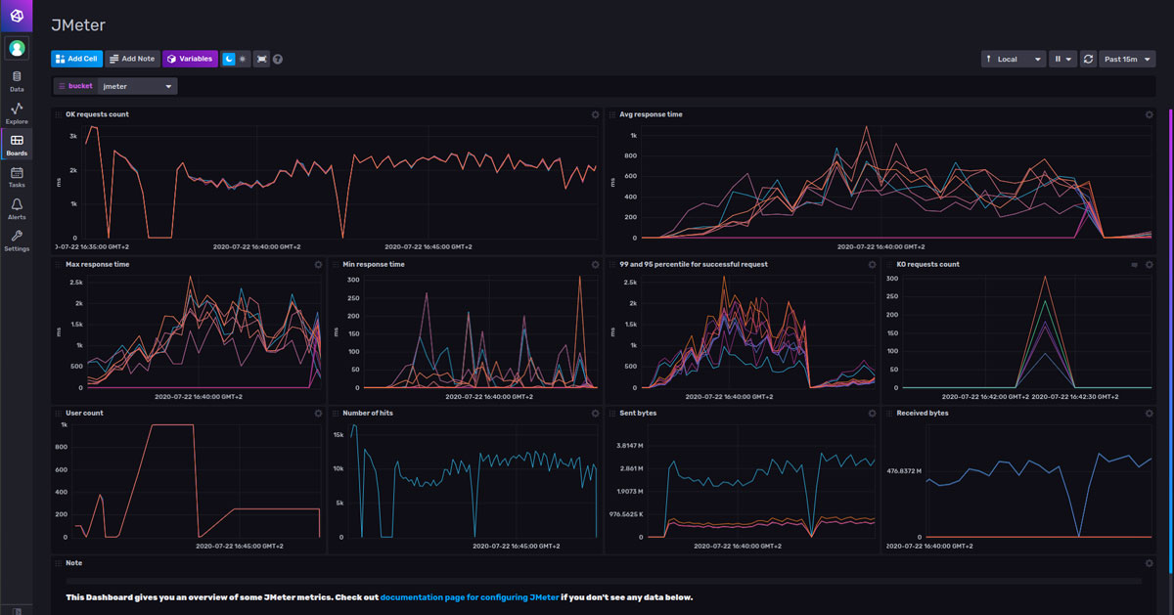Click drag handle of KO requests count cell
The height and width of the screenshot is (615, 1174).
(889, 264)
